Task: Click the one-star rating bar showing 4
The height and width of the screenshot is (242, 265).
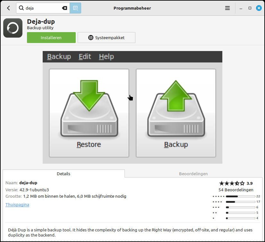Action: tap(240, 218)
